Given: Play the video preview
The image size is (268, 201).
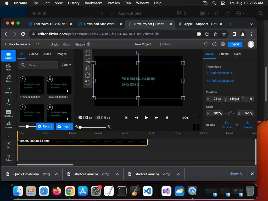Looking at the screenshot, I should (146, 118).
